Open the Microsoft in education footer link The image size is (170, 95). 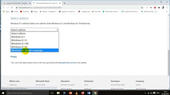[x=67, y=85]
